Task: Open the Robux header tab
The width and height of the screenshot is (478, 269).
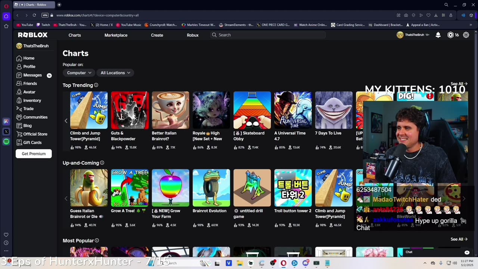Action: pyautogui.click(x=193, y=35)
